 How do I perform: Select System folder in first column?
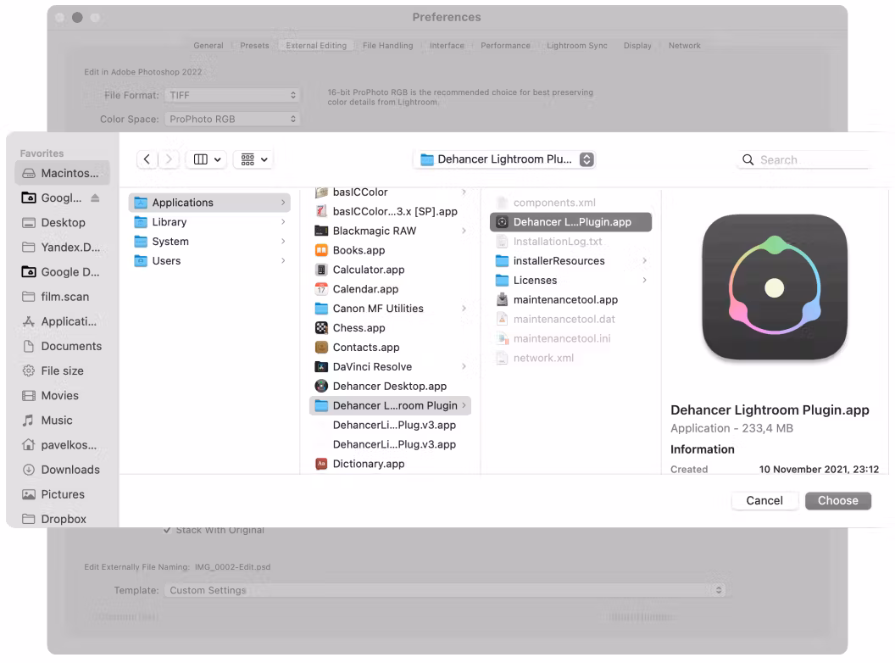pos(209,241)
